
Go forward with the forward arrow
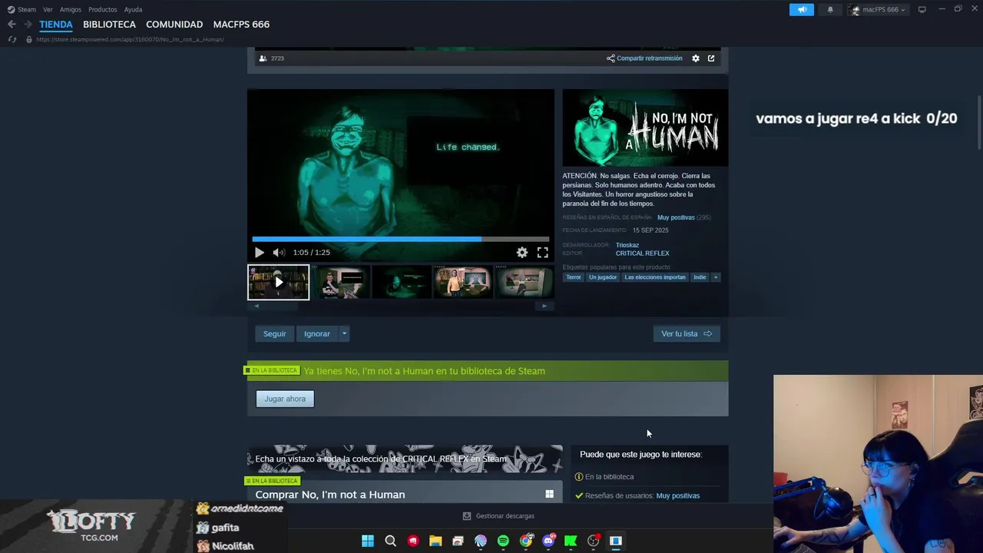coord(28,25)
